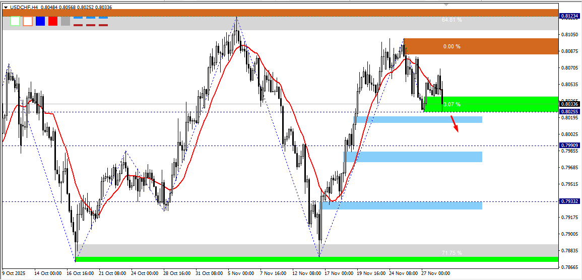The height and width of the screenshot is (280, 582).
Task: Select the blue dashed line indicator
Action: click(91, 17)
